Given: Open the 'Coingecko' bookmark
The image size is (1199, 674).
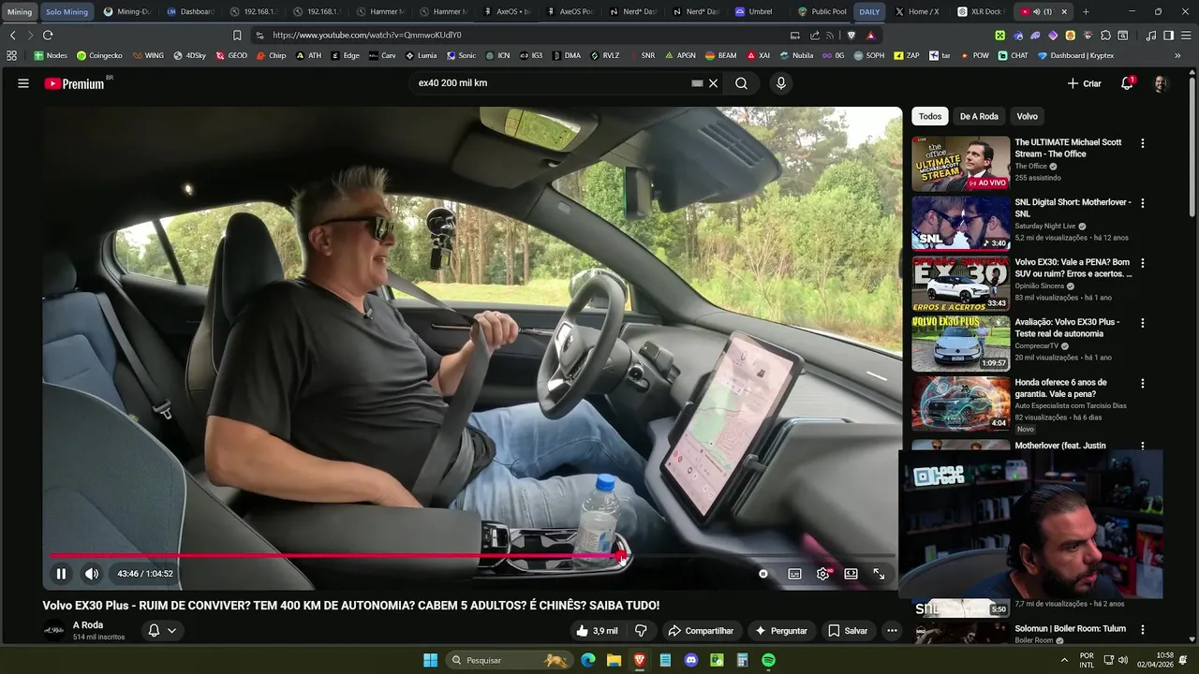Looking at the screenshot, I should pos(100,55).
